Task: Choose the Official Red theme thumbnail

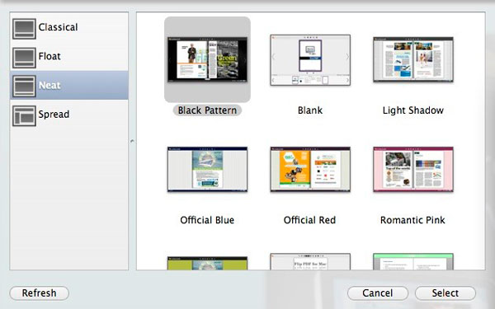Action: [x=310, y=169]
